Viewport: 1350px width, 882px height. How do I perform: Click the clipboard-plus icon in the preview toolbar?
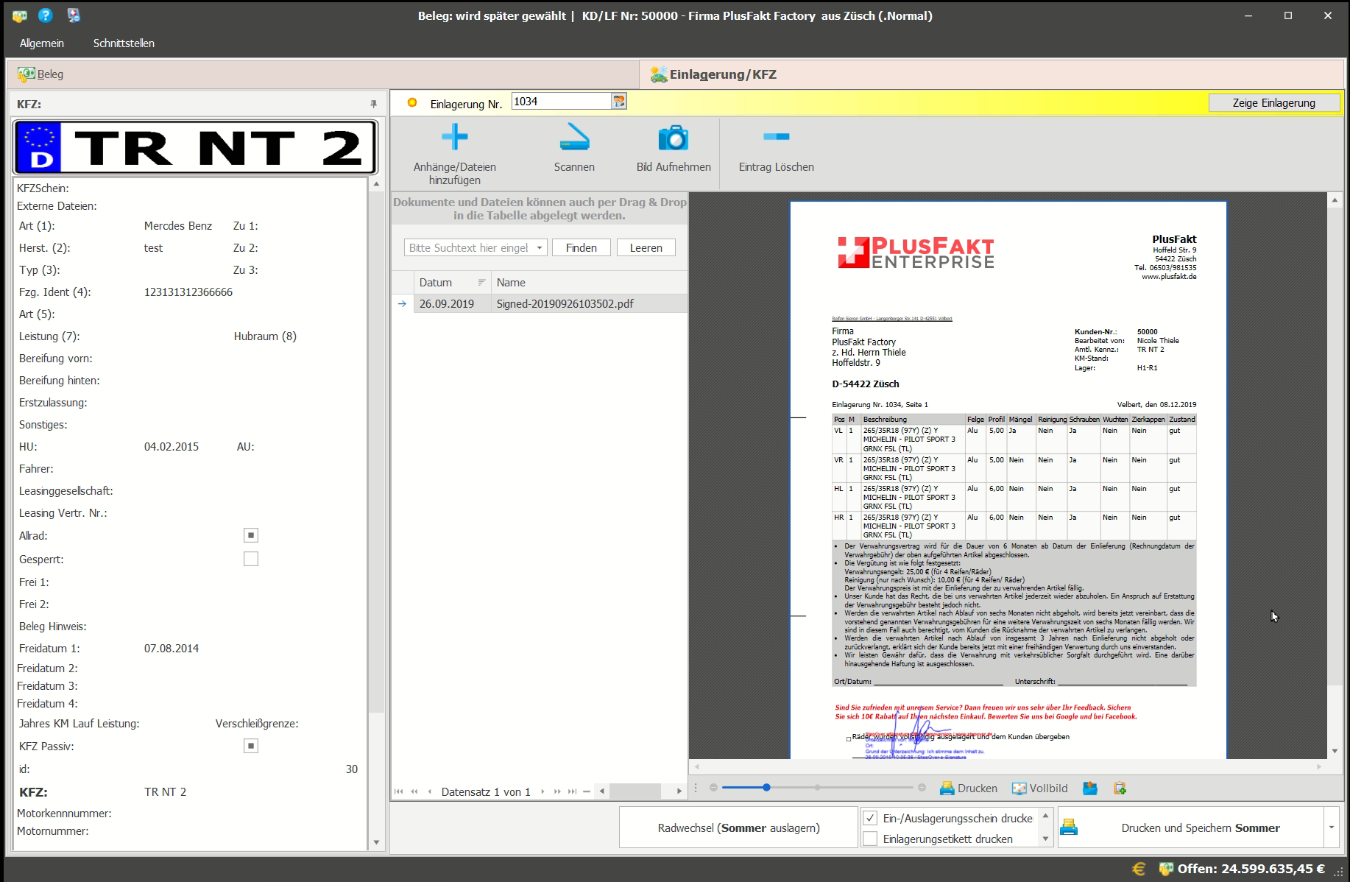coord(1120,788)
